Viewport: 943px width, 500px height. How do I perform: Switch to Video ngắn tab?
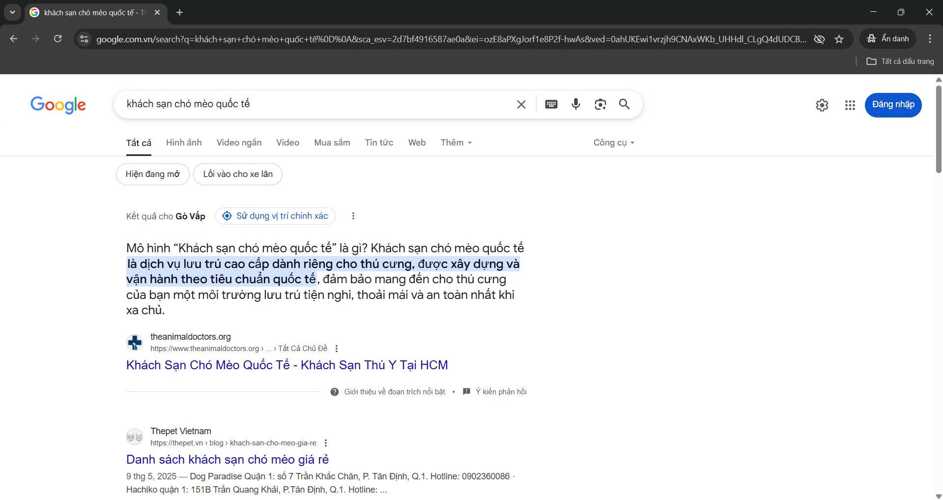pos(239,143)
